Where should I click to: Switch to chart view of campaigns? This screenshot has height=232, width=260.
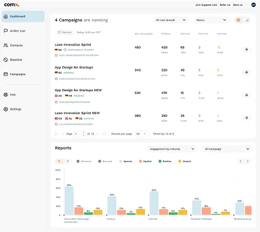(247, 20)
